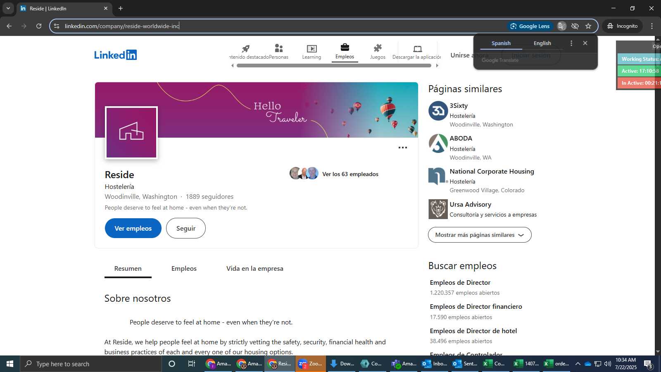Click the Ver empleos button

coord(133,228)
